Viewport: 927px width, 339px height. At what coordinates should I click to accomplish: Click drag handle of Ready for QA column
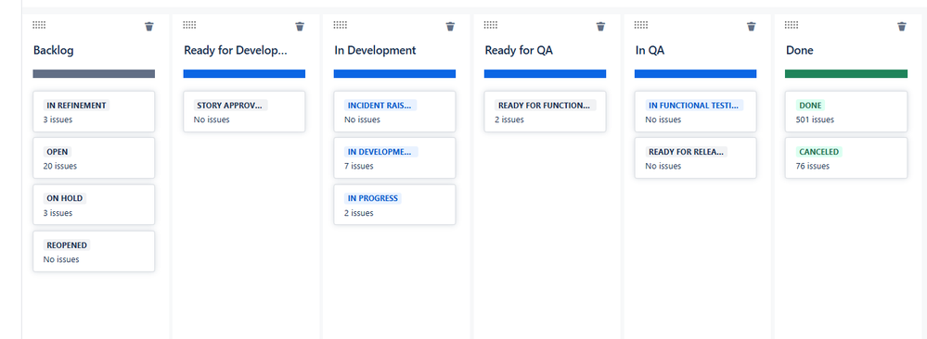(491, 25)
